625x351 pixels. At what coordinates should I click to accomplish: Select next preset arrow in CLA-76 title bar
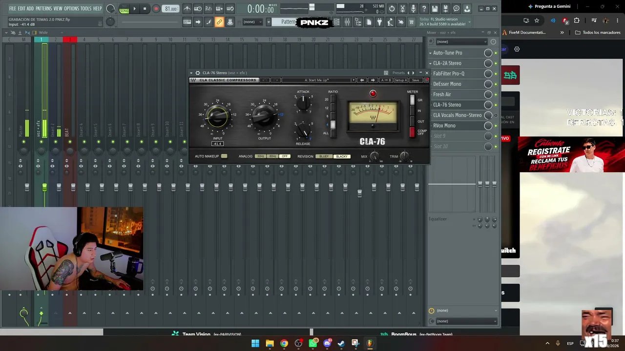pos(413,73)
